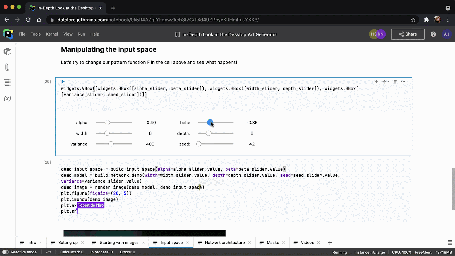Viewport: 455px width, 256px height.
Task: Open the Help question mark icon
Action: pyautogui.click(x=433, y=34)
